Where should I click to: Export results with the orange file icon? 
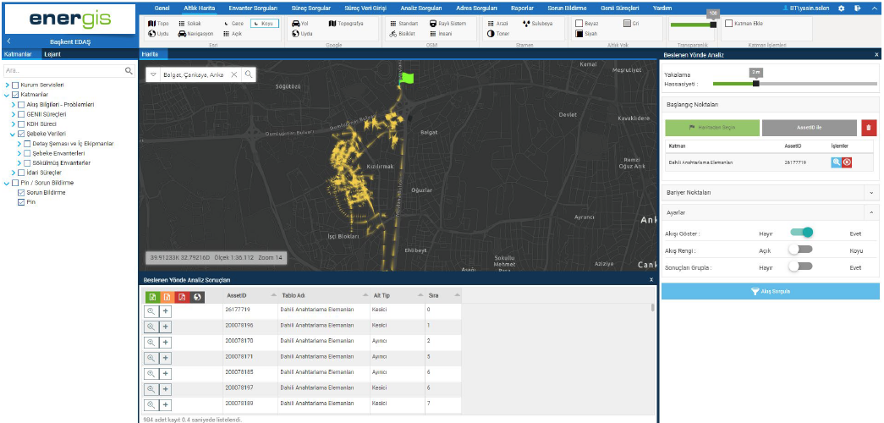click(167, 297)
